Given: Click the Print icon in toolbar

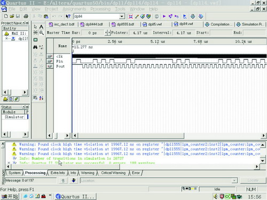Looking at the screenshot, I should point(26,17).
